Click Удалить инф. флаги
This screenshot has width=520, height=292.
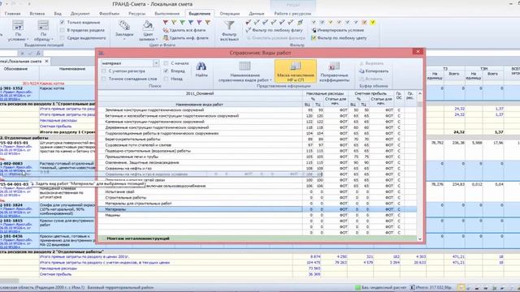click(186, 38)
